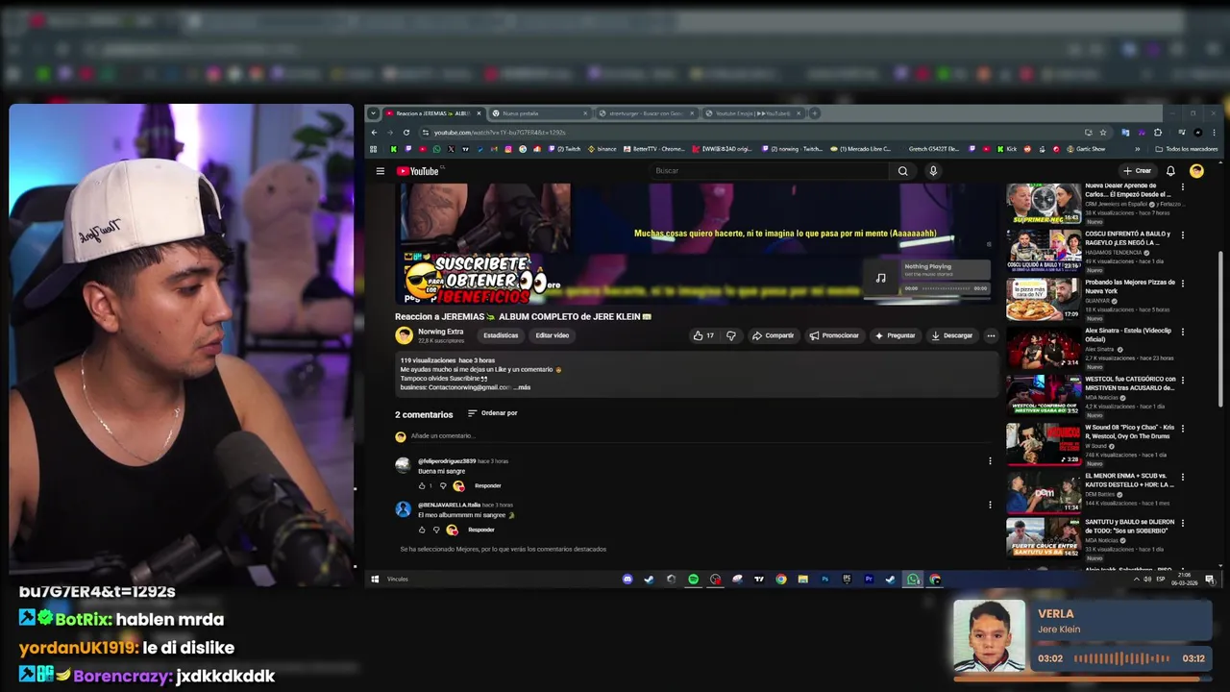Bookmark this page with the star icon
The width and height of the screenshot is (1230, 692).
click(x=1103, y=133)
